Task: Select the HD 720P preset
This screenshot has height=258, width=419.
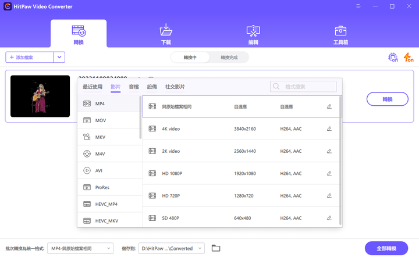Action: pyautogui.click(x=241, y=196)
